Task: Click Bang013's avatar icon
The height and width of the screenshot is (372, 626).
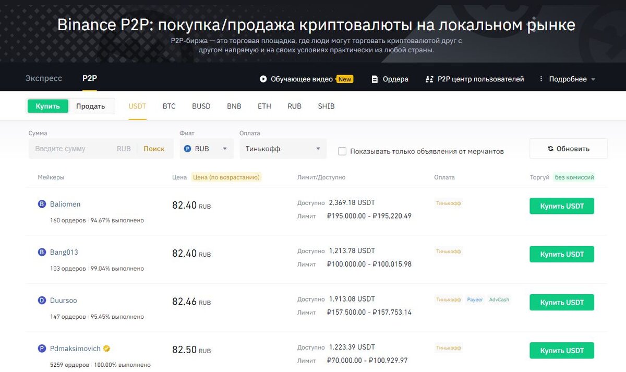Action: (42, 253)
